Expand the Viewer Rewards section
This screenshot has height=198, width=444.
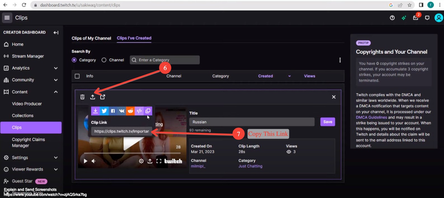tap(56, 169)
